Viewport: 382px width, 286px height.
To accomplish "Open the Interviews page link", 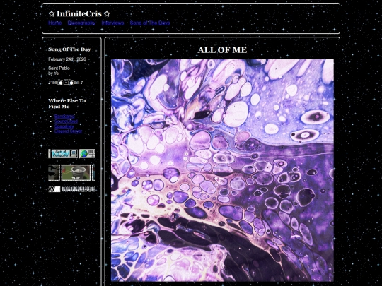I will click(x=112, y=23).
